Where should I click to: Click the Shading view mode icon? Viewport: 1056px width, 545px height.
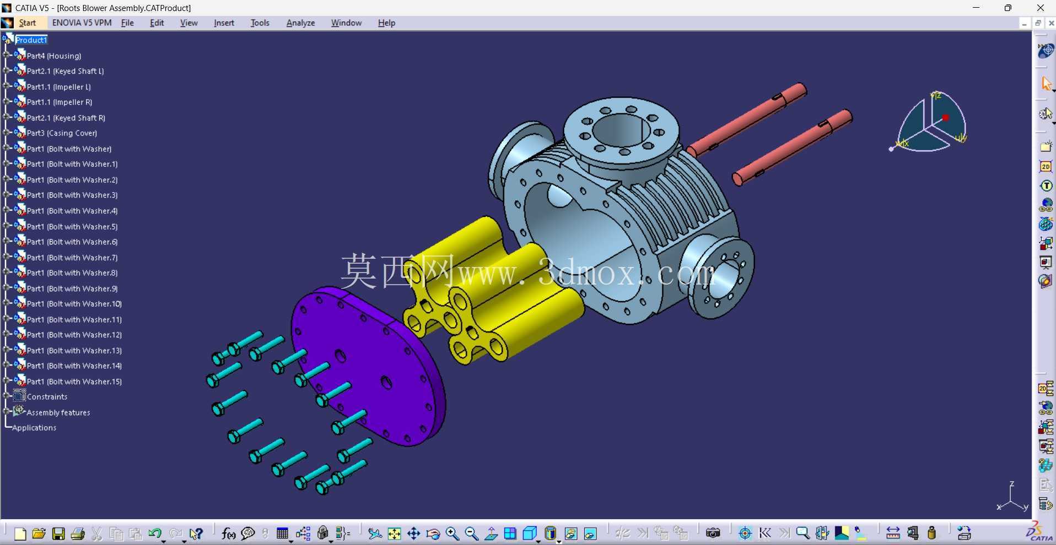coord(551,533)
